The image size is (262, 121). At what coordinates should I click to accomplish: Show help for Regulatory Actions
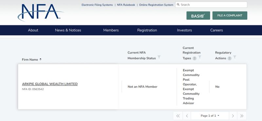tap(230, 58)
